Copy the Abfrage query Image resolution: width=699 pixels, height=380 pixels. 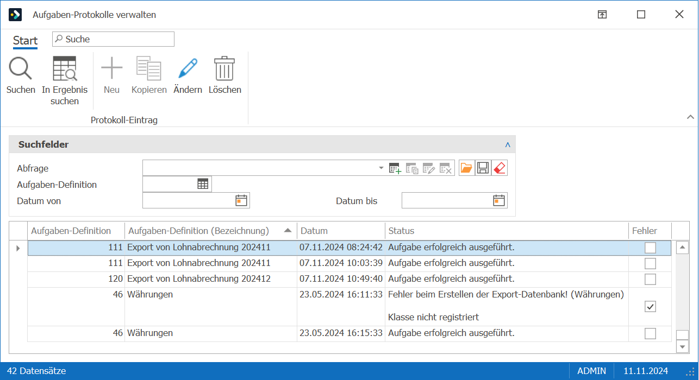412,168
